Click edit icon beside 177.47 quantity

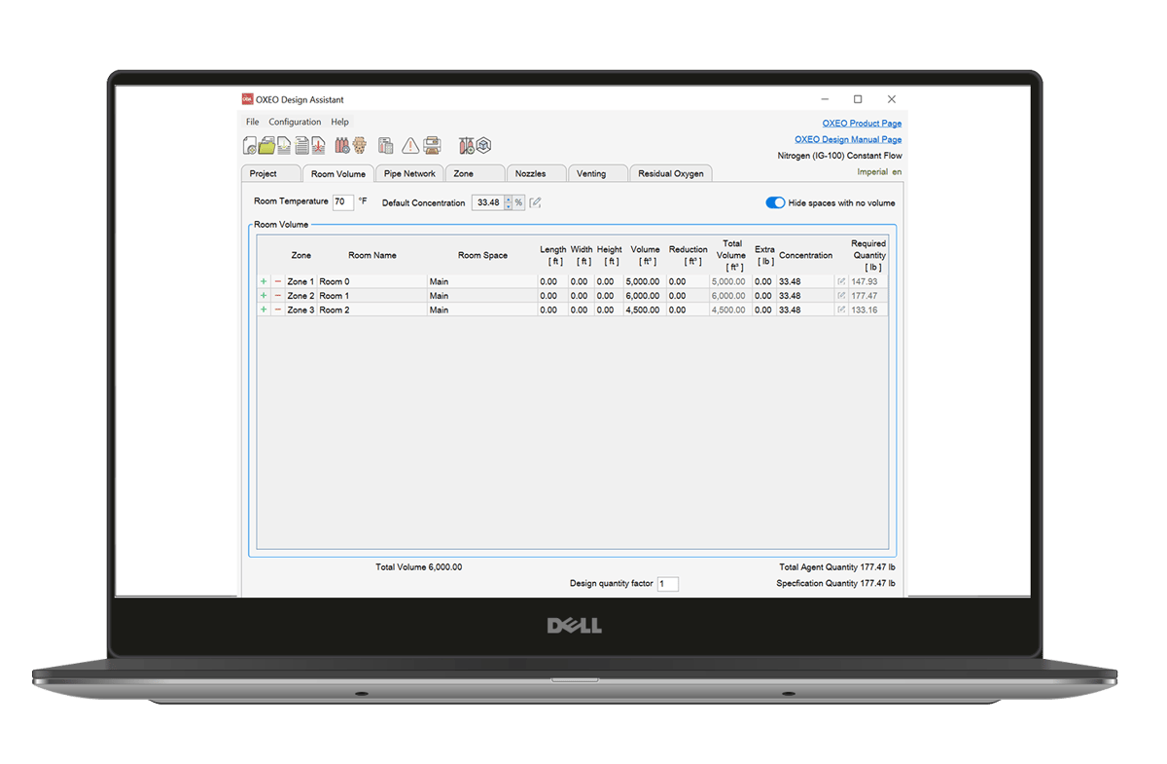[x=841, y=296]
